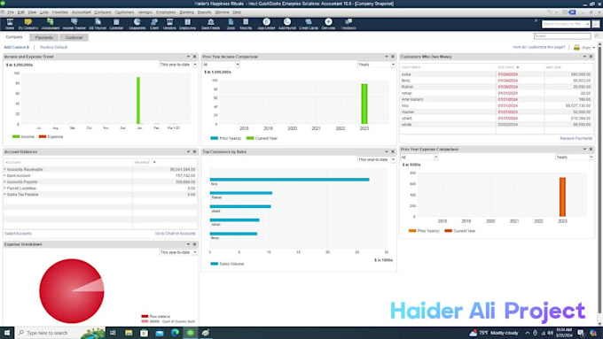Open File Explorer from the taskbar
This screenshot has height=339, width=603.
129,333
